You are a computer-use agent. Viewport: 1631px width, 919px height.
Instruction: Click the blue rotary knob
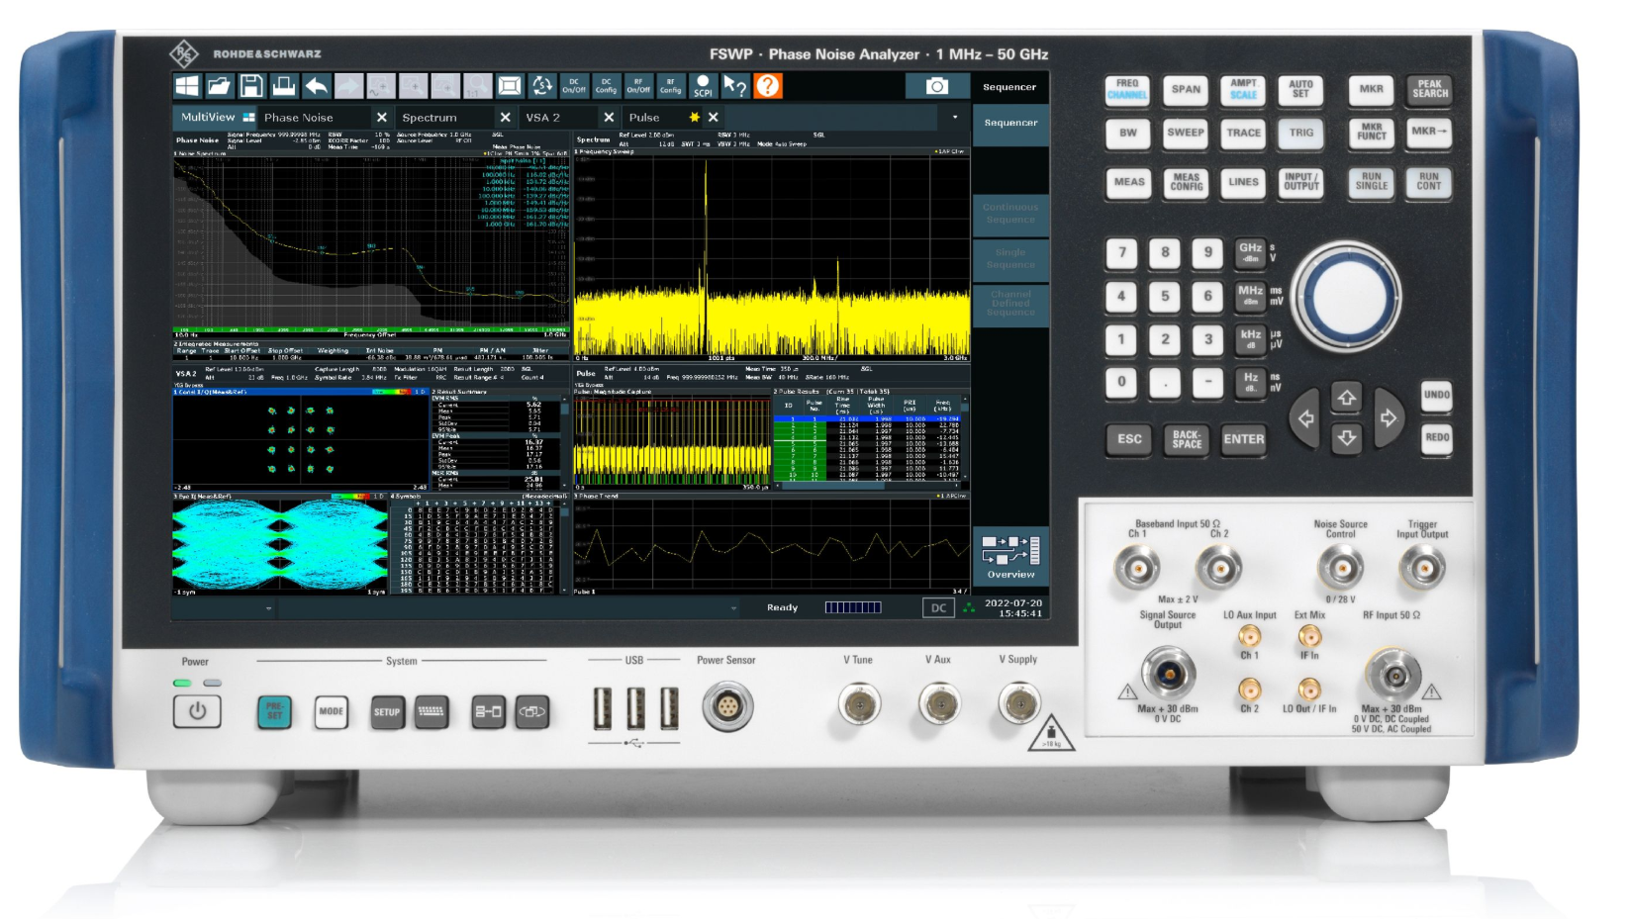(1345, 296)
